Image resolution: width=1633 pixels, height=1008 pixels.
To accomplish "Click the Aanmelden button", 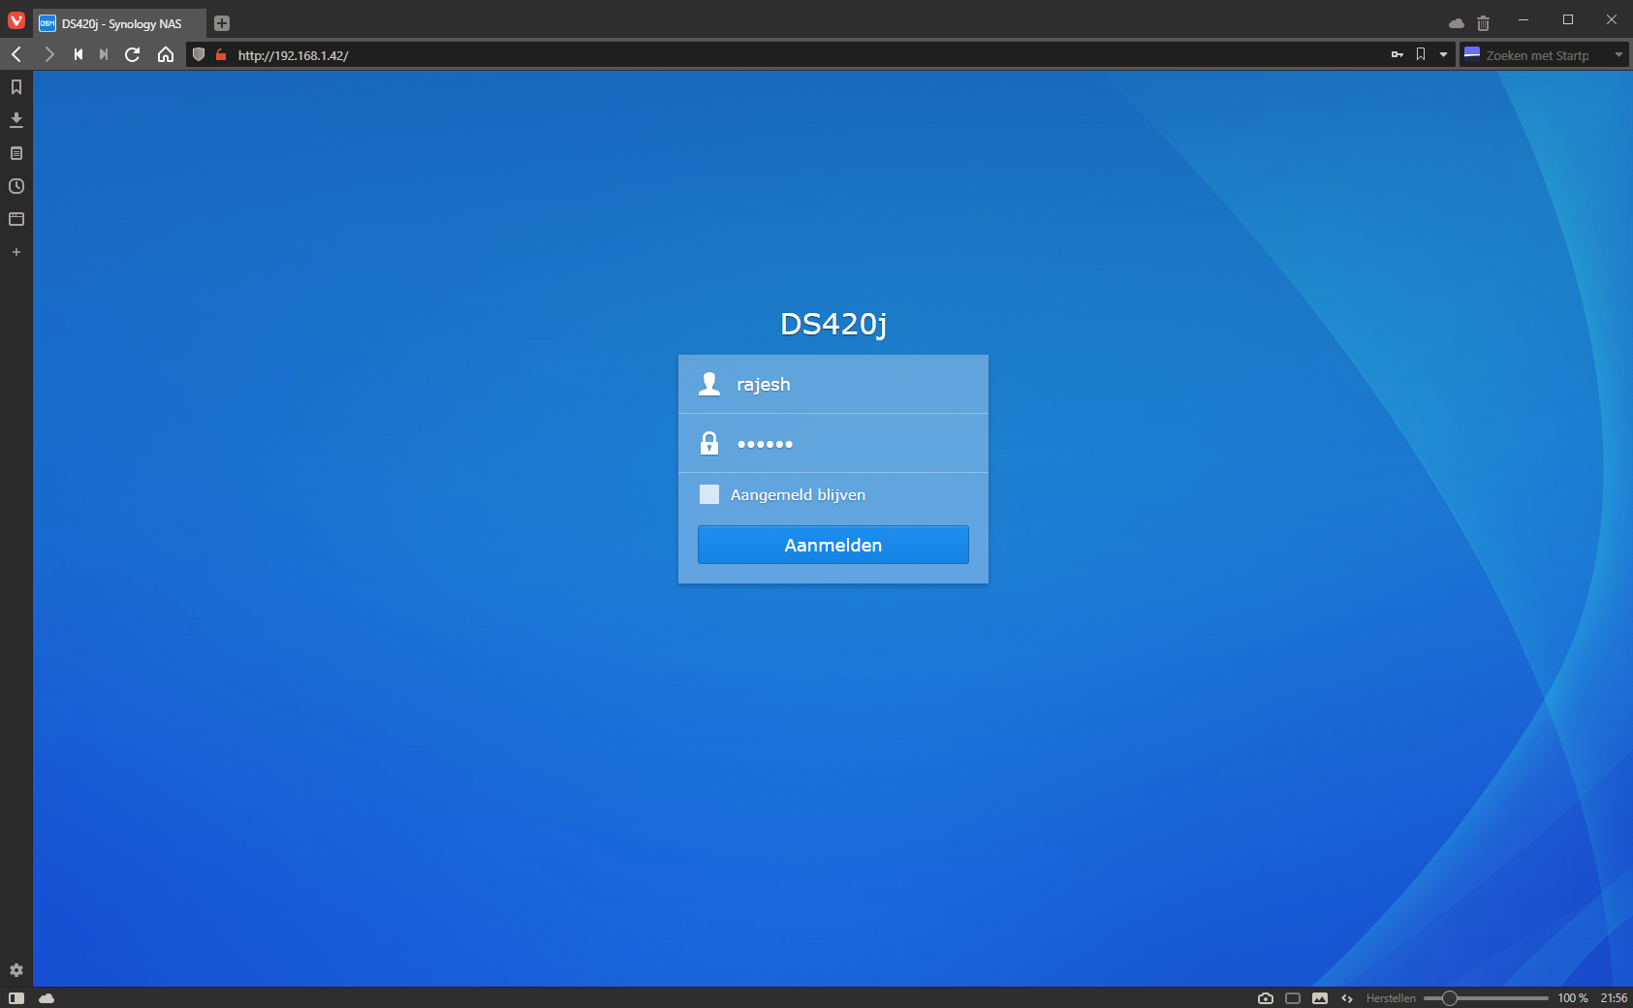I will tap(833, 545).
